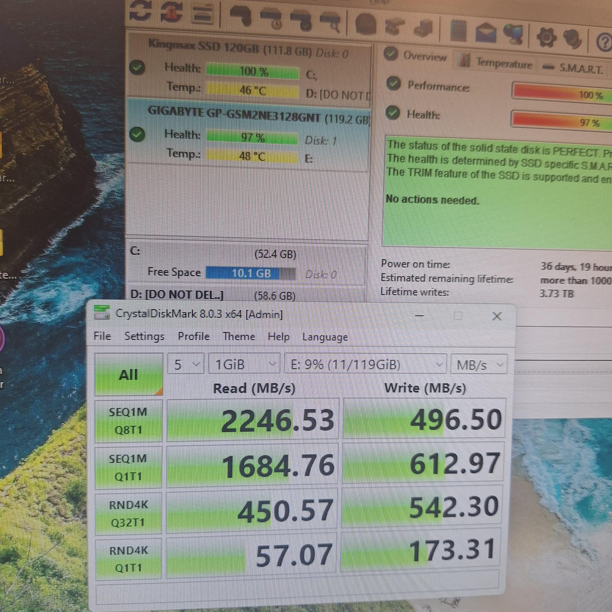This screenshot has height=612, width=612.
Task: Click the green All benchmark button
Action: point(128,375)
